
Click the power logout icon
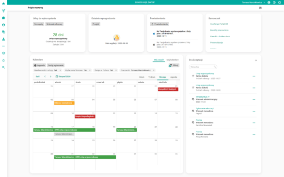point(280,2)
